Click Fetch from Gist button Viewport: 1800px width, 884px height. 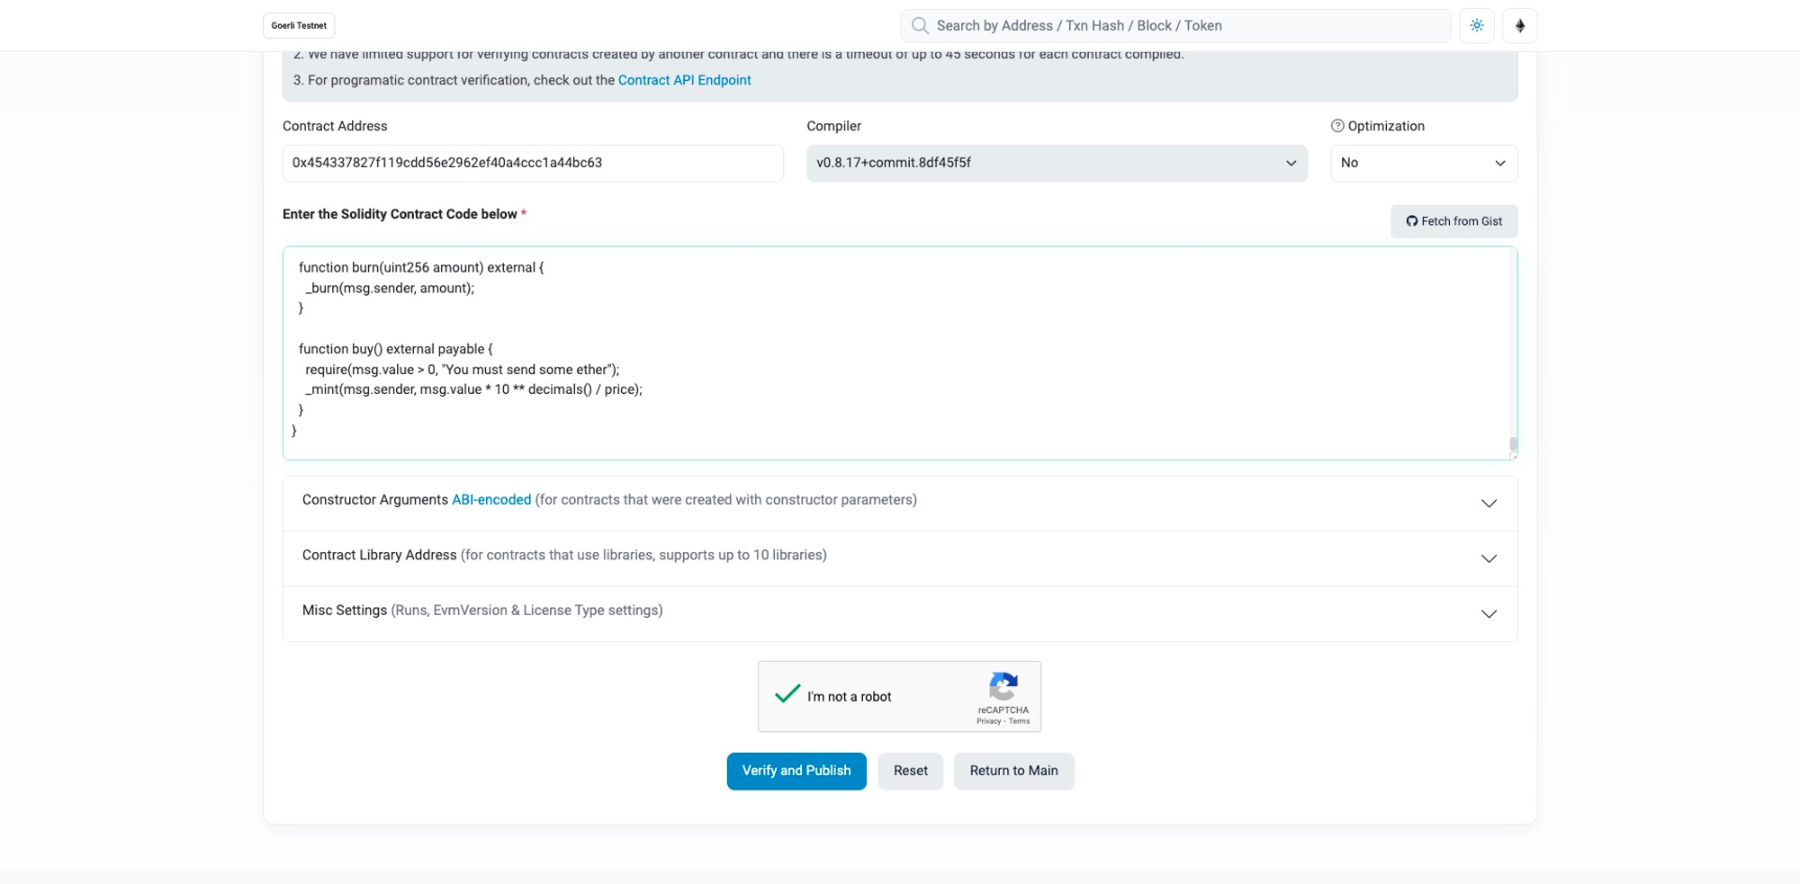1453,221
